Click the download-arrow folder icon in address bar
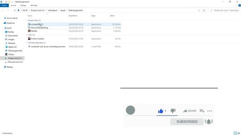The width and height of the screenshot is (241, 135). pyautogui.click(x=18, y=10)
